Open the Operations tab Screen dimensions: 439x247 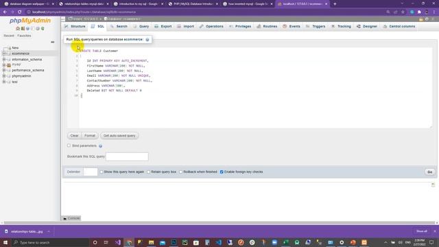click(x=211, y=26)
